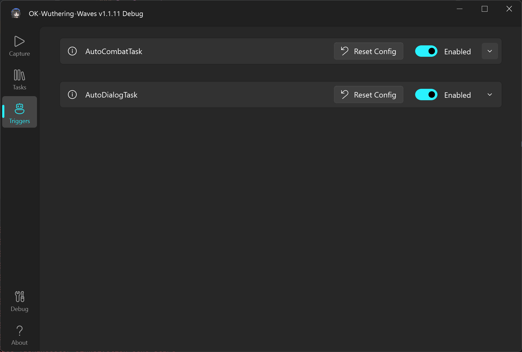Expand the AutoDialogTask settings chevron

coord(490,95)
